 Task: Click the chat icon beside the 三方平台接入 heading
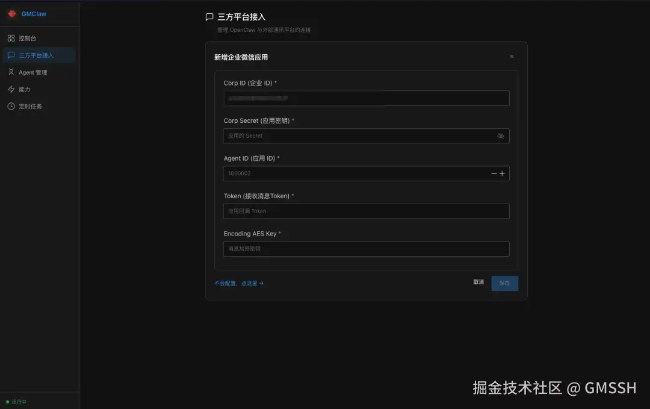(209, 17)
